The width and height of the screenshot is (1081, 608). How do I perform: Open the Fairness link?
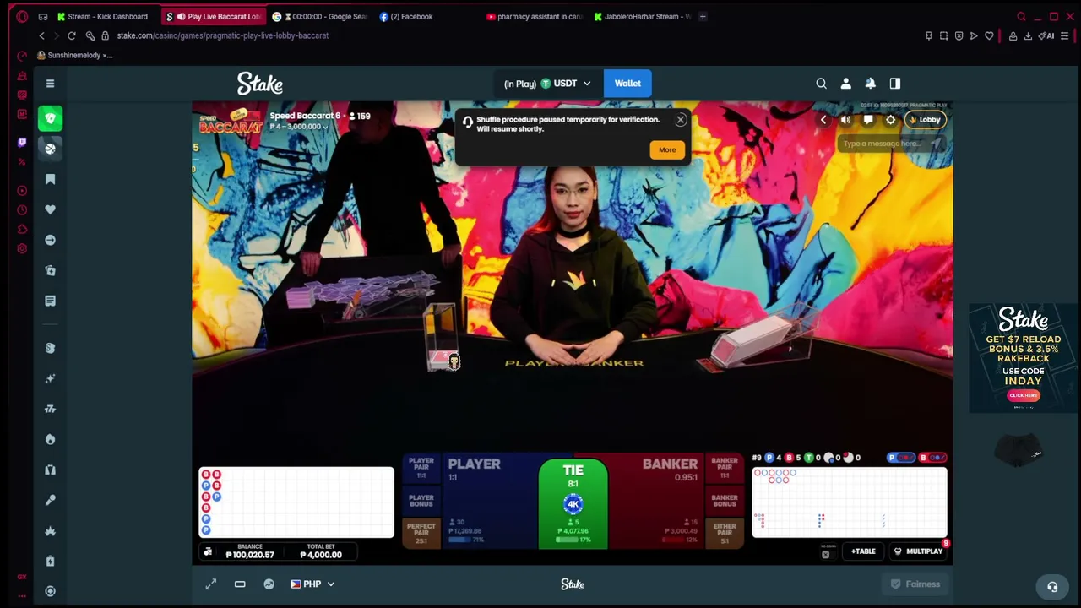pyautogui.click(x=915, y=584)
